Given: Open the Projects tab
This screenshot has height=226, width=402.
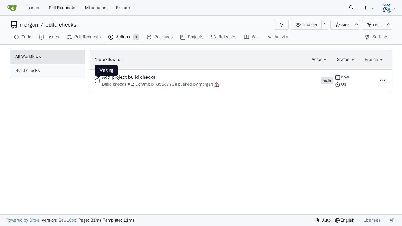Looking at the screenshot, I should [192, 37].
